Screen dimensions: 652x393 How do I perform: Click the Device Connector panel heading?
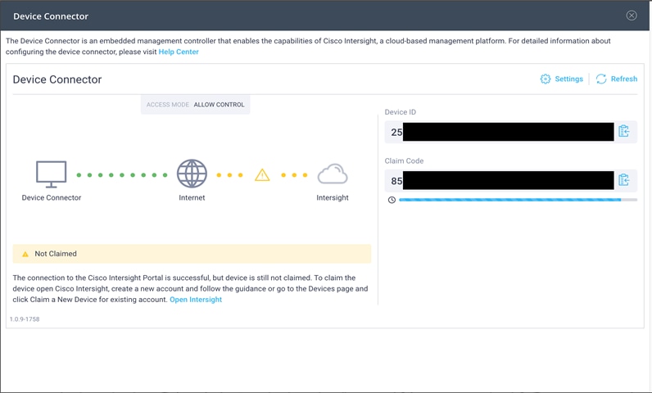(57, 79)
